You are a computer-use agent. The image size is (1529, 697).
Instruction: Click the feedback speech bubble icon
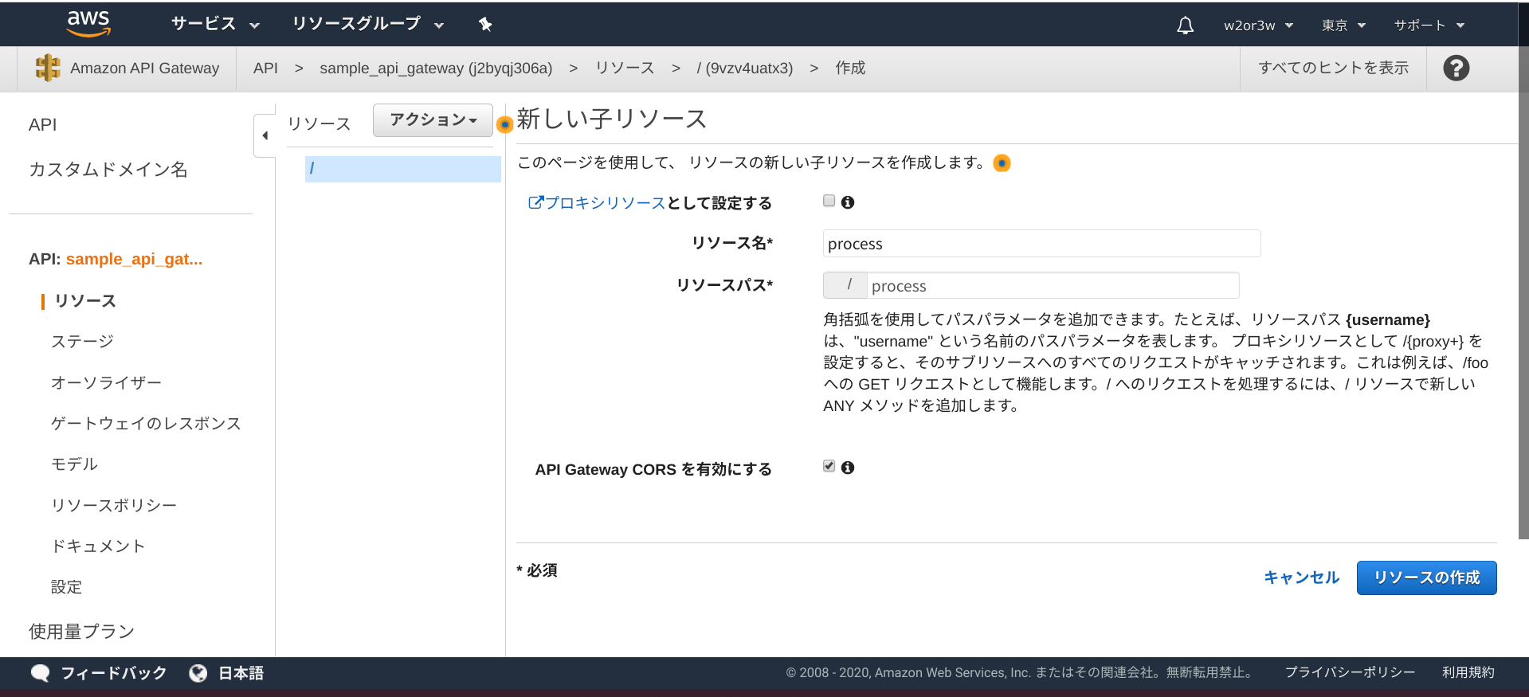tap(40, 673)
